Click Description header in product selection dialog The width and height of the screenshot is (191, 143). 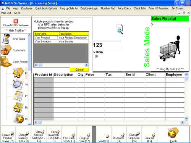(x=73, y=34)
